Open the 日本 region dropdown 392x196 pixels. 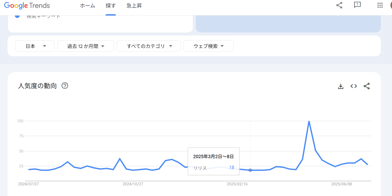click(35, 46)
